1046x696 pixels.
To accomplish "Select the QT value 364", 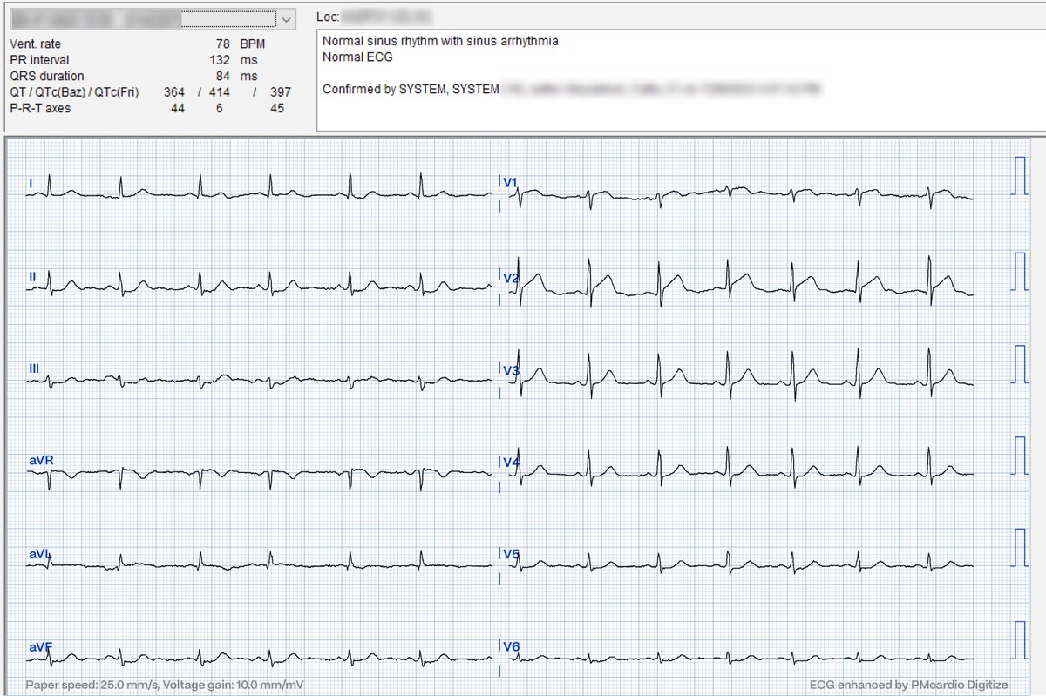I will click(x=174, y=91).
